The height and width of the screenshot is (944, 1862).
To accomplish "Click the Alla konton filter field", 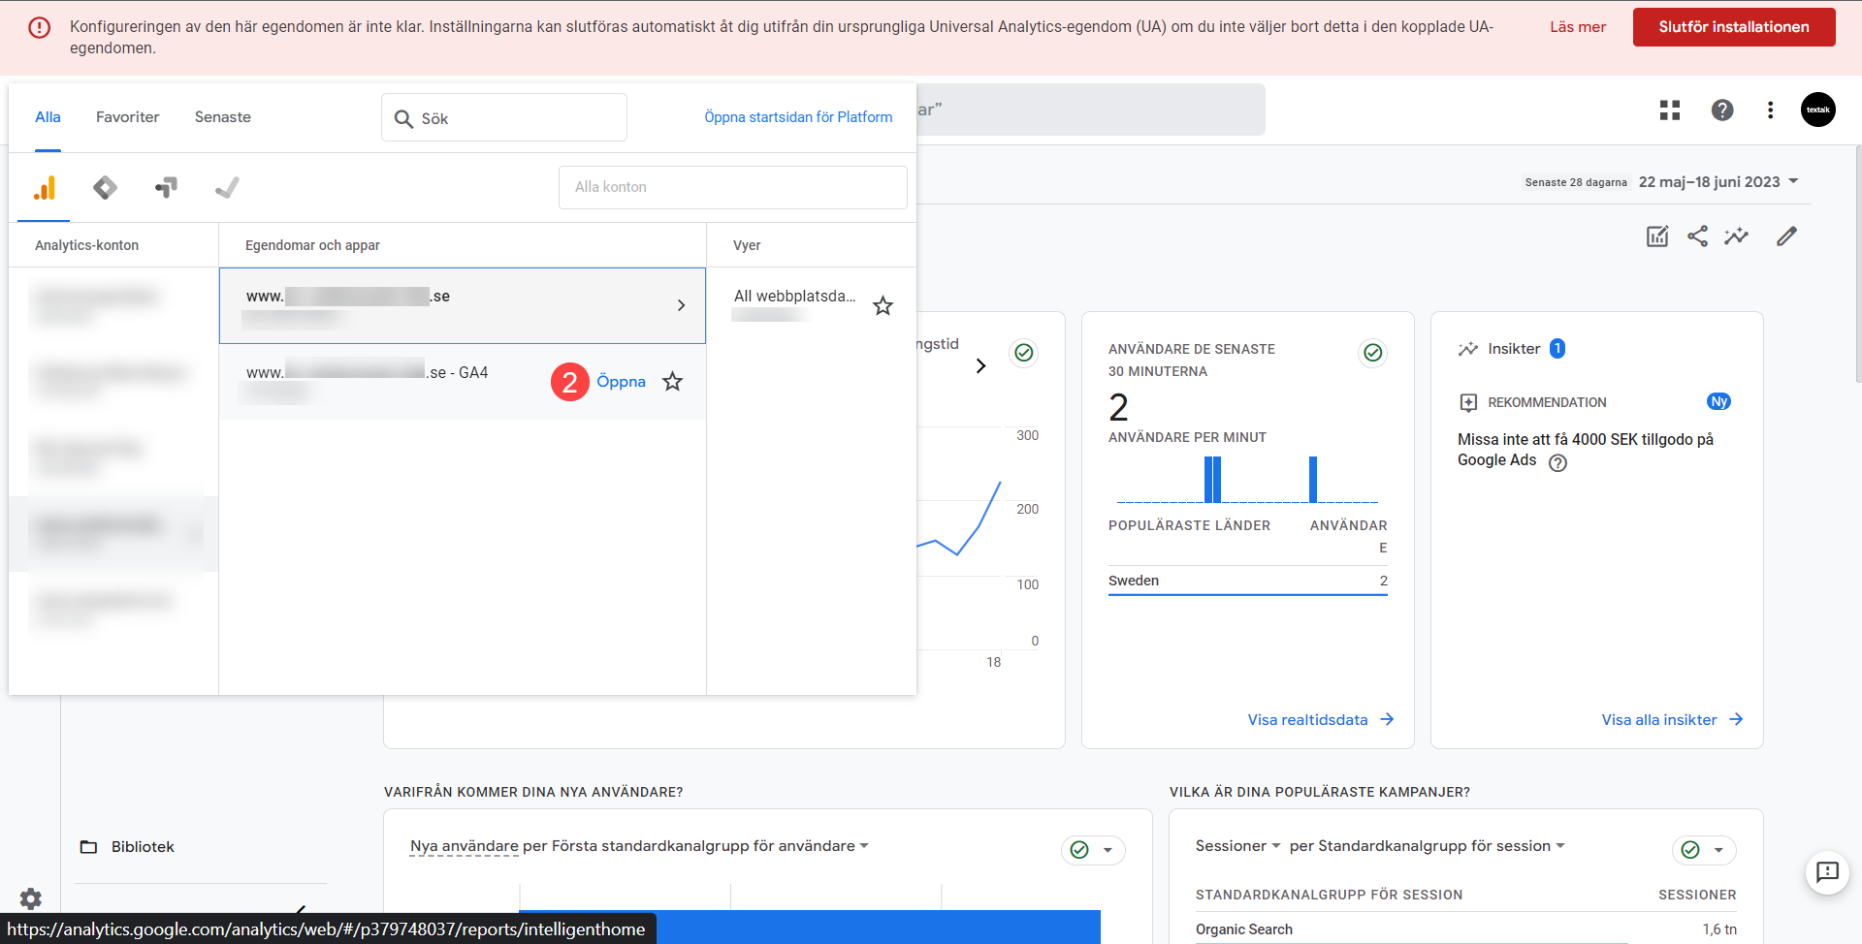I will point(732,187).
